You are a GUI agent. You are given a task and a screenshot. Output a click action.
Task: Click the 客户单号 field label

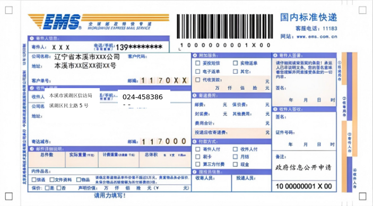click(41, 81)
